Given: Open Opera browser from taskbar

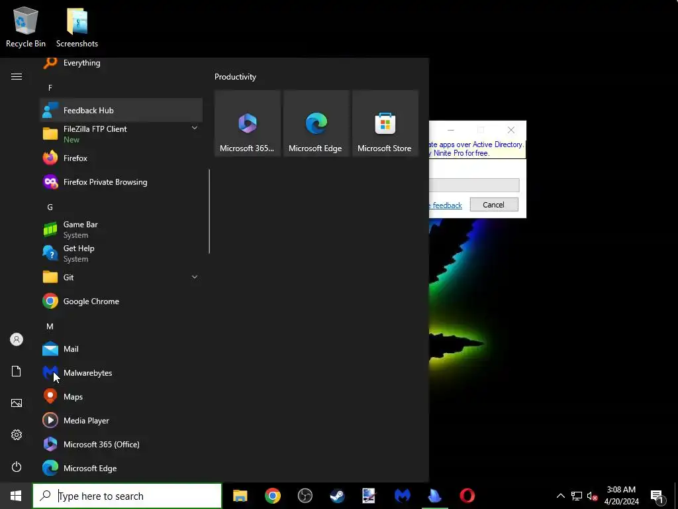Looking at the screenshot, I should tap(467, 496).
